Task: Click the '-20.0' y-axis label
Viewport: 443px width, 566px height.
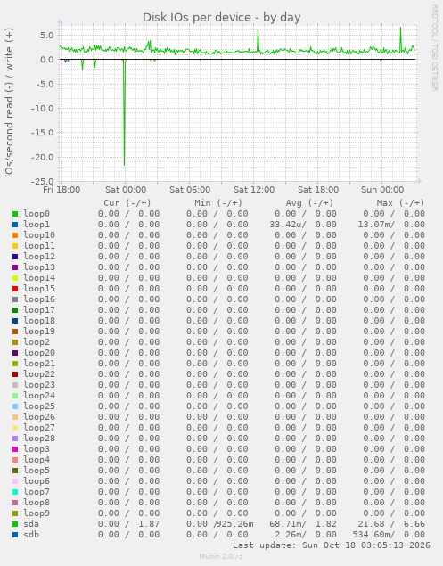Action: [42, 158]
